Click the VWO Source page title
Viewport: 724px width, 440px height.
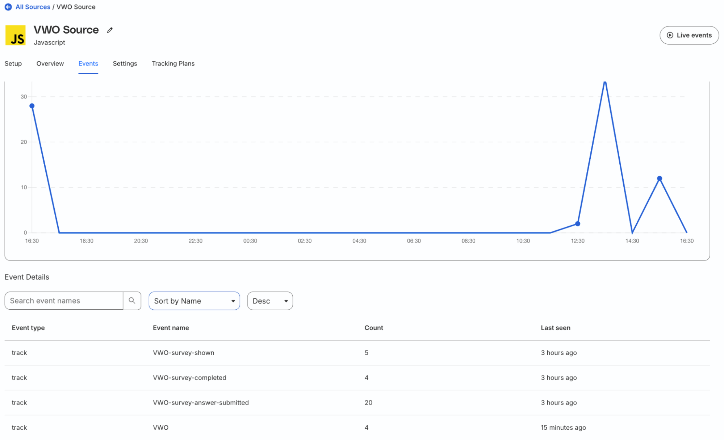tap(66, 30)
